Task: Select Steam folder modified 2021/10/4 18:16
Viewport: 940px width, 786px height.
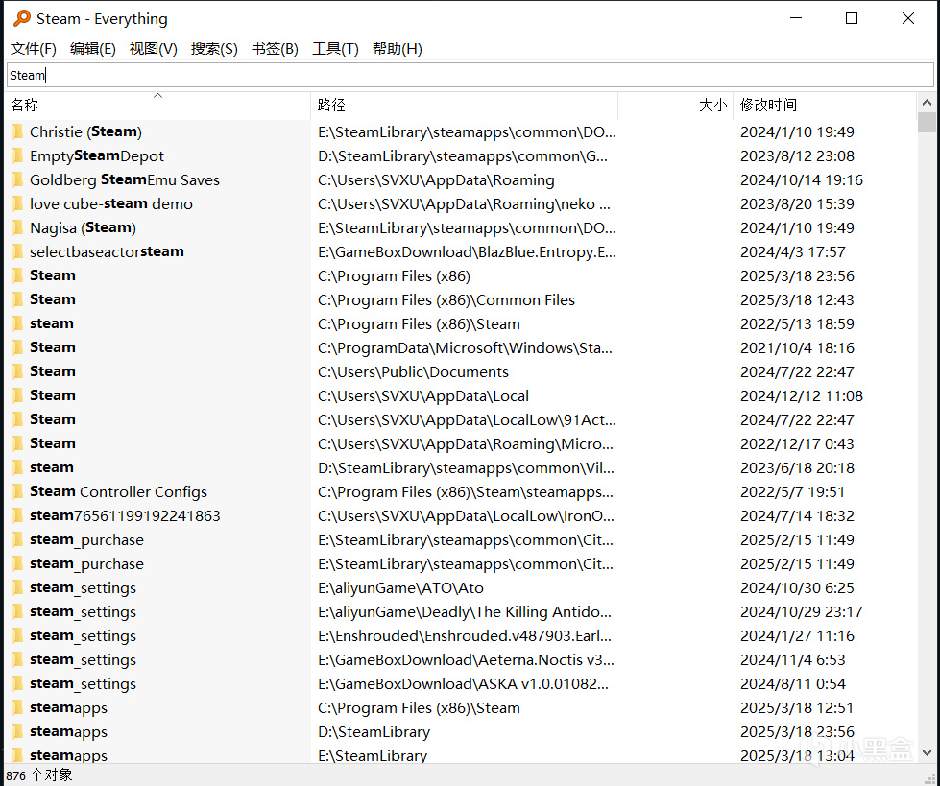Action: coord(53,347)
